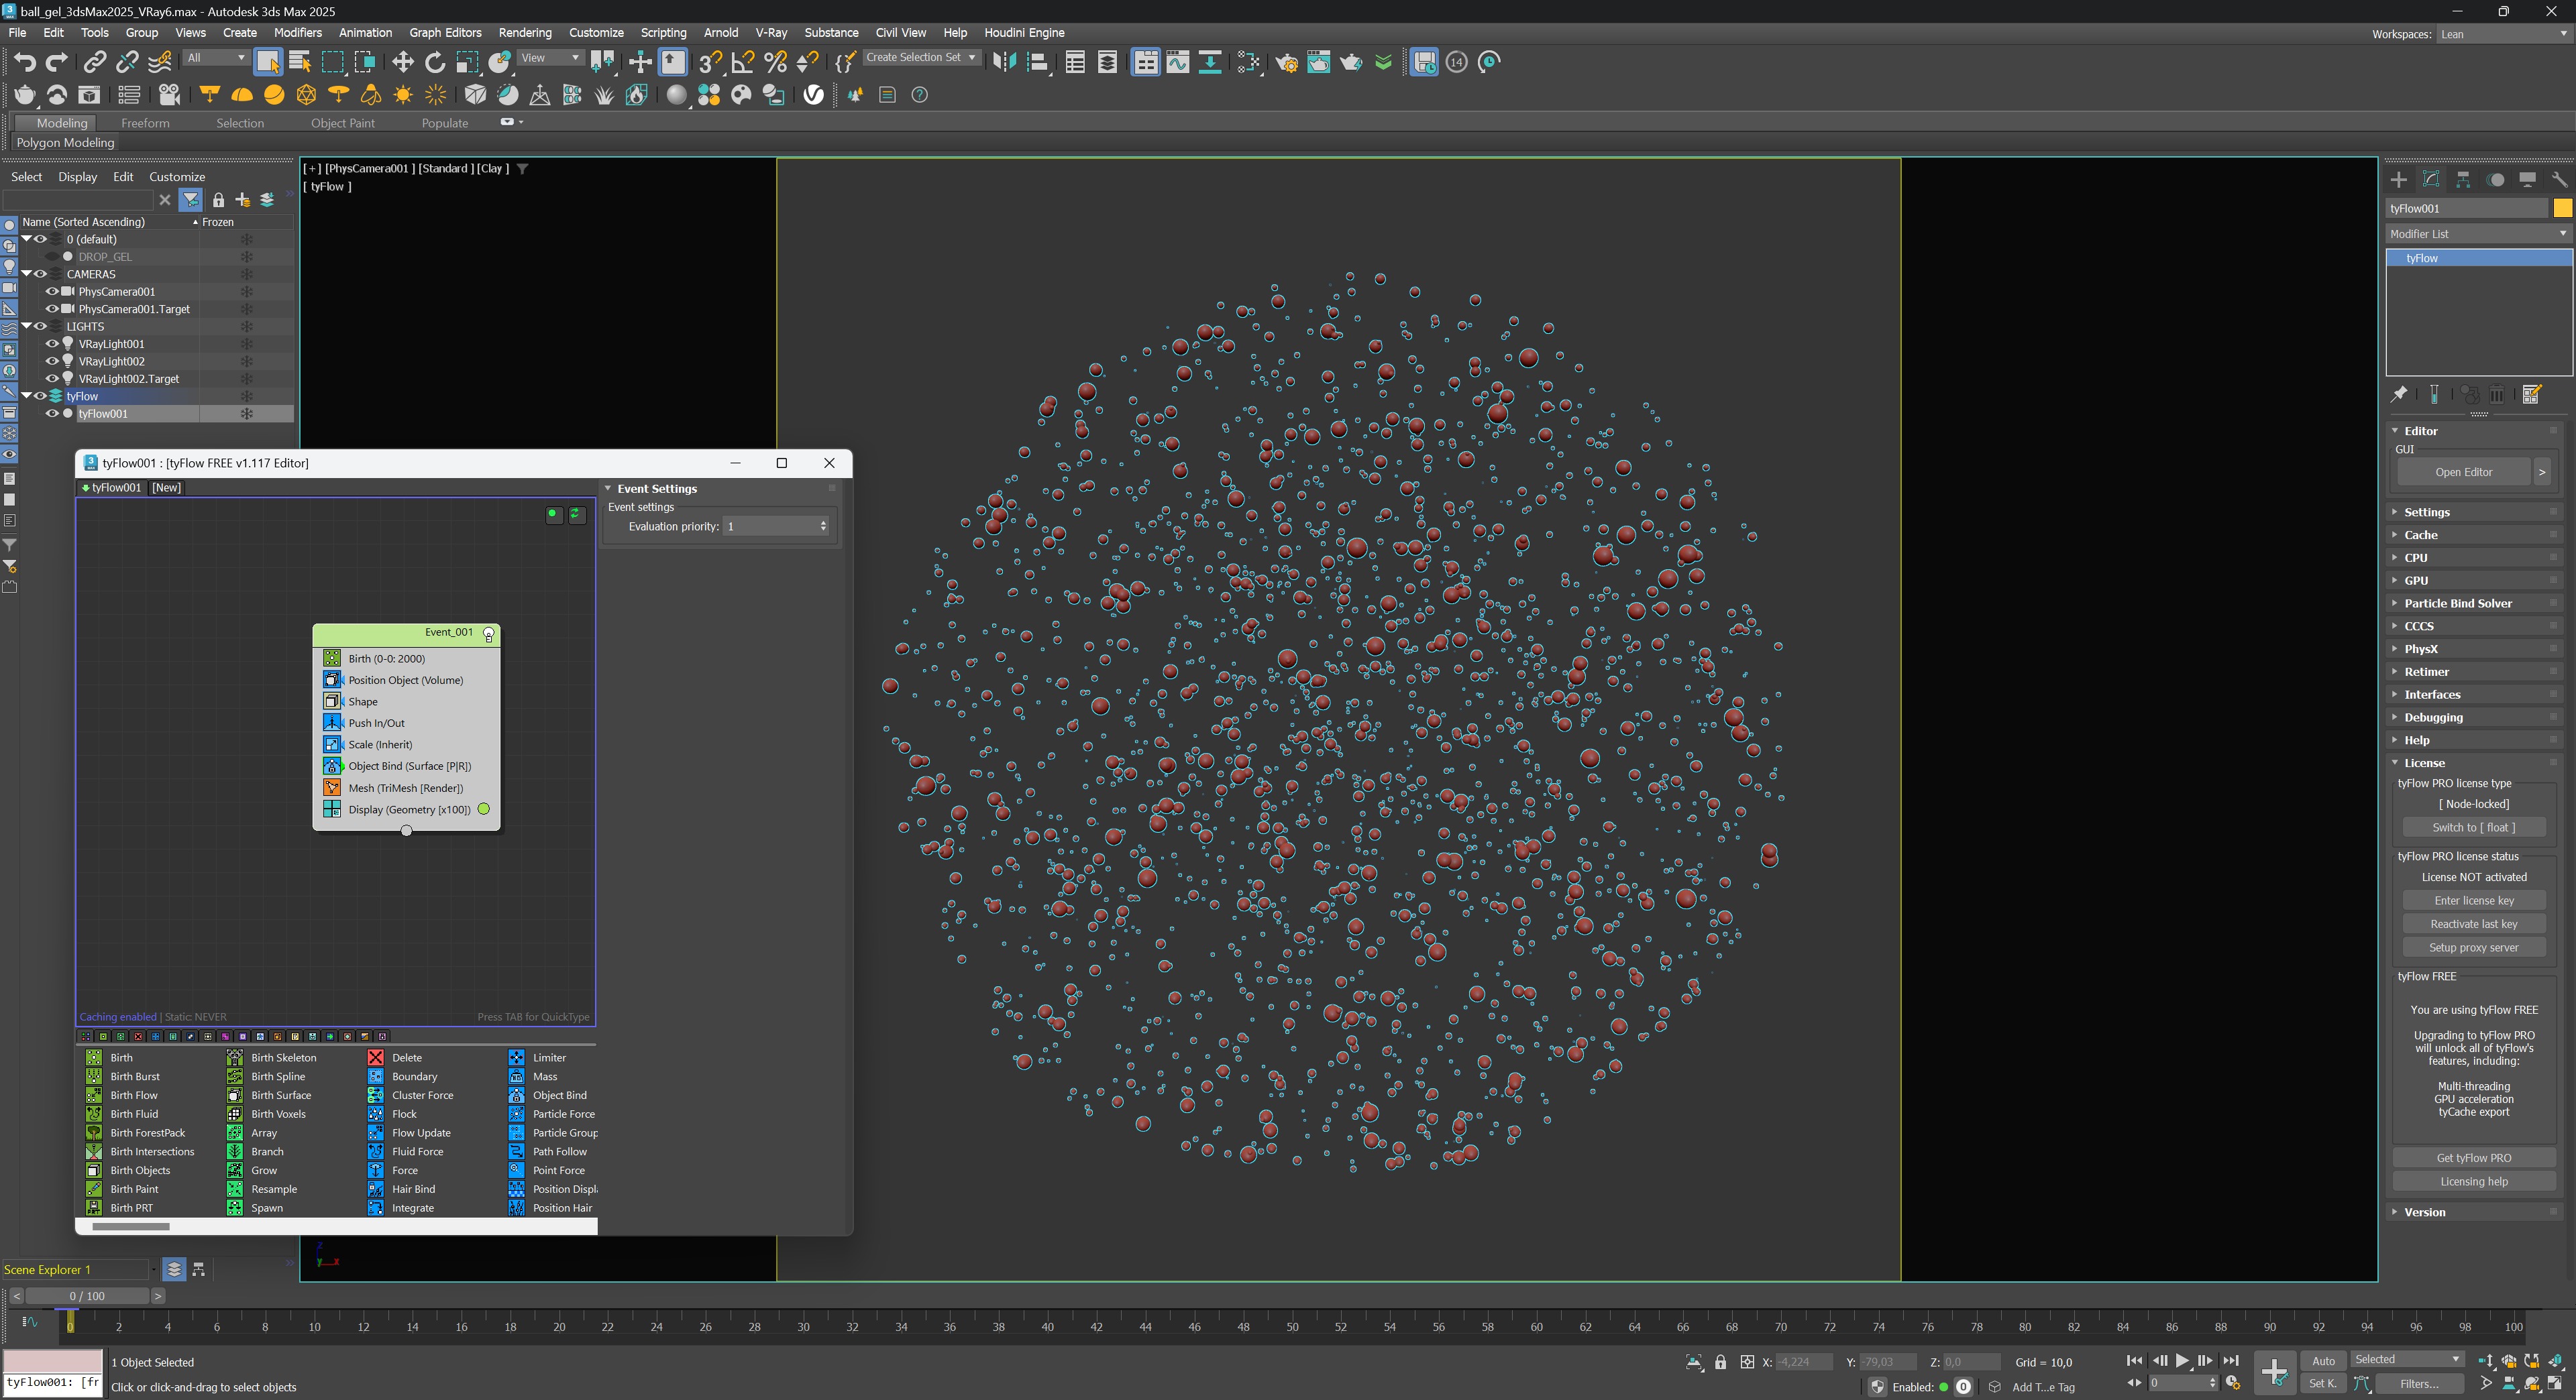
Task: Click Switch to [ float ] button
Action: click(x=2473, y=827)
